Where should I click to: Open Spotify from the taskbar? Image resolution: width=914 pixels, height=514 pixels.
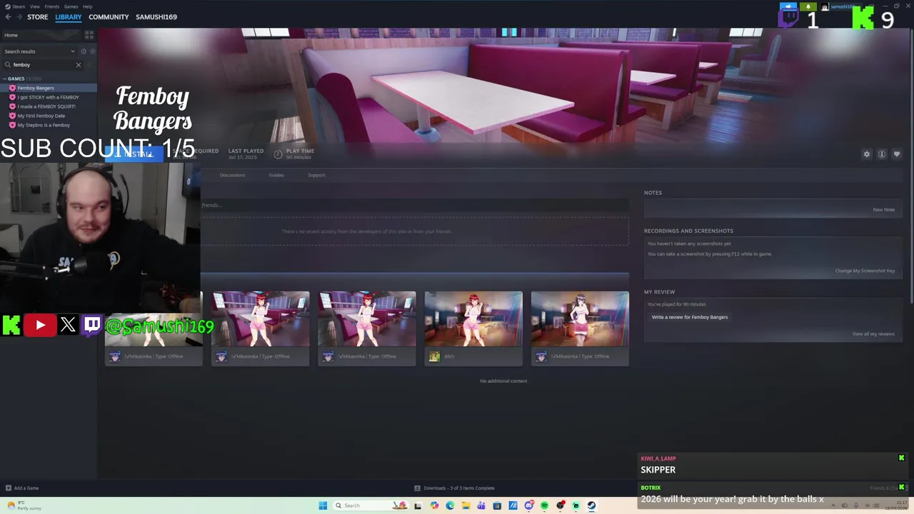coord(544,505)
